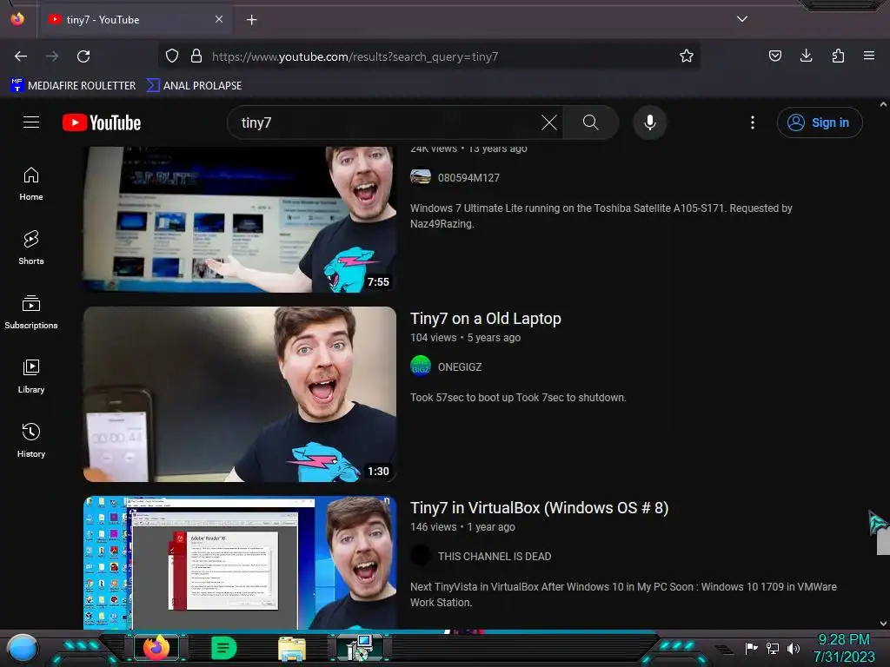
Task: Reload the current page
Action: (x=83, y=56)
